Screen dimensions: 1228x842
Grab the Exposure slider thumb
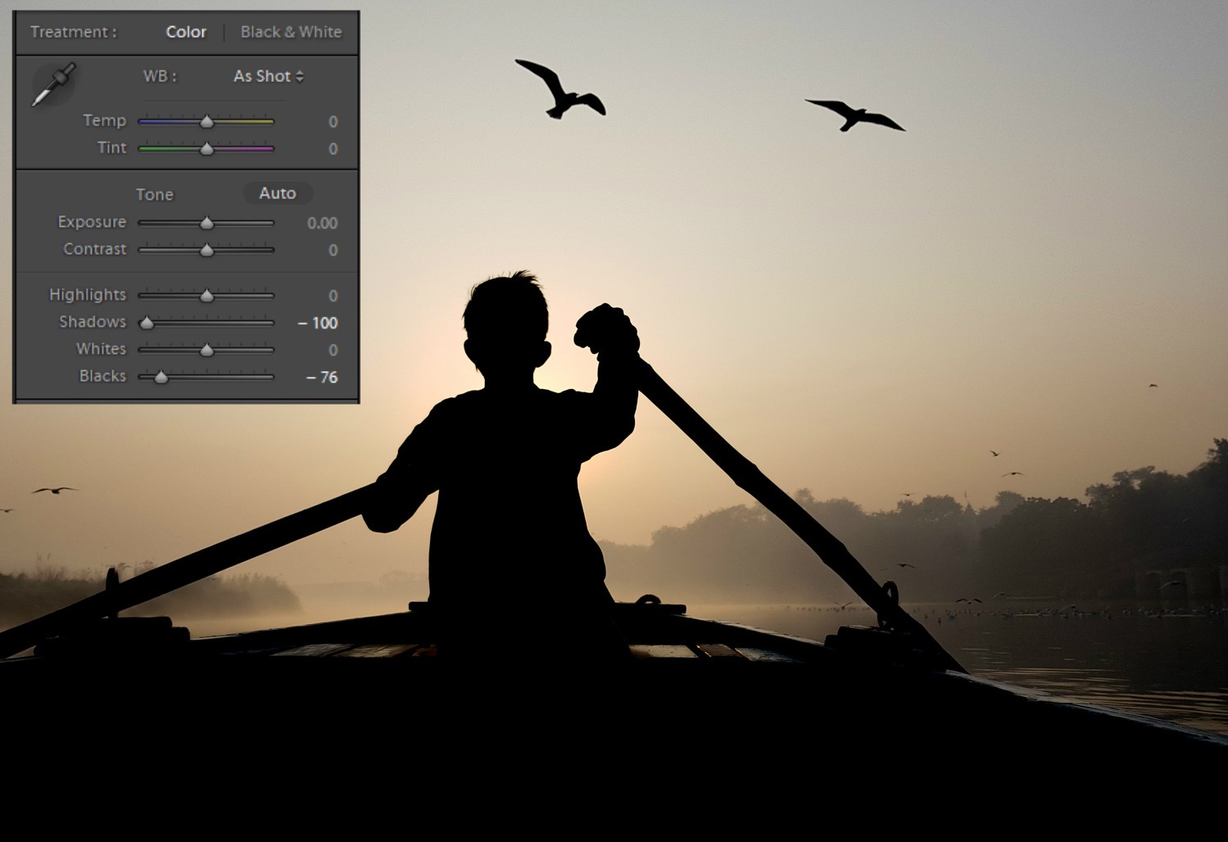206,222
